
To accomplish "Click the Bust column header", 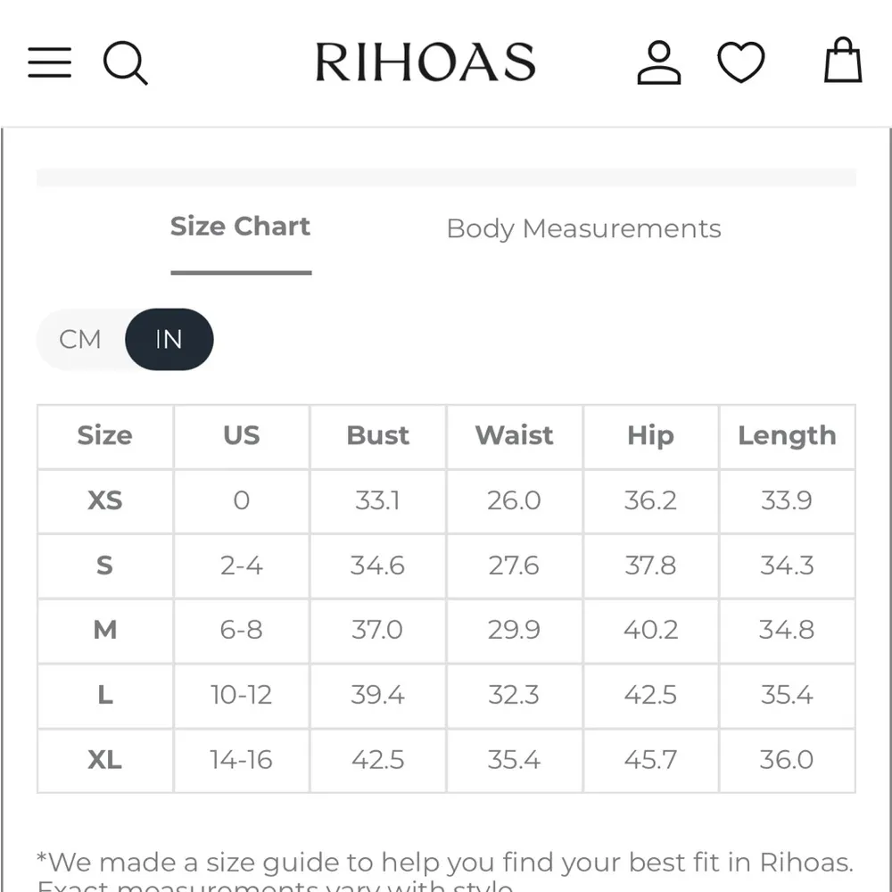I will (x=377, y=435).
